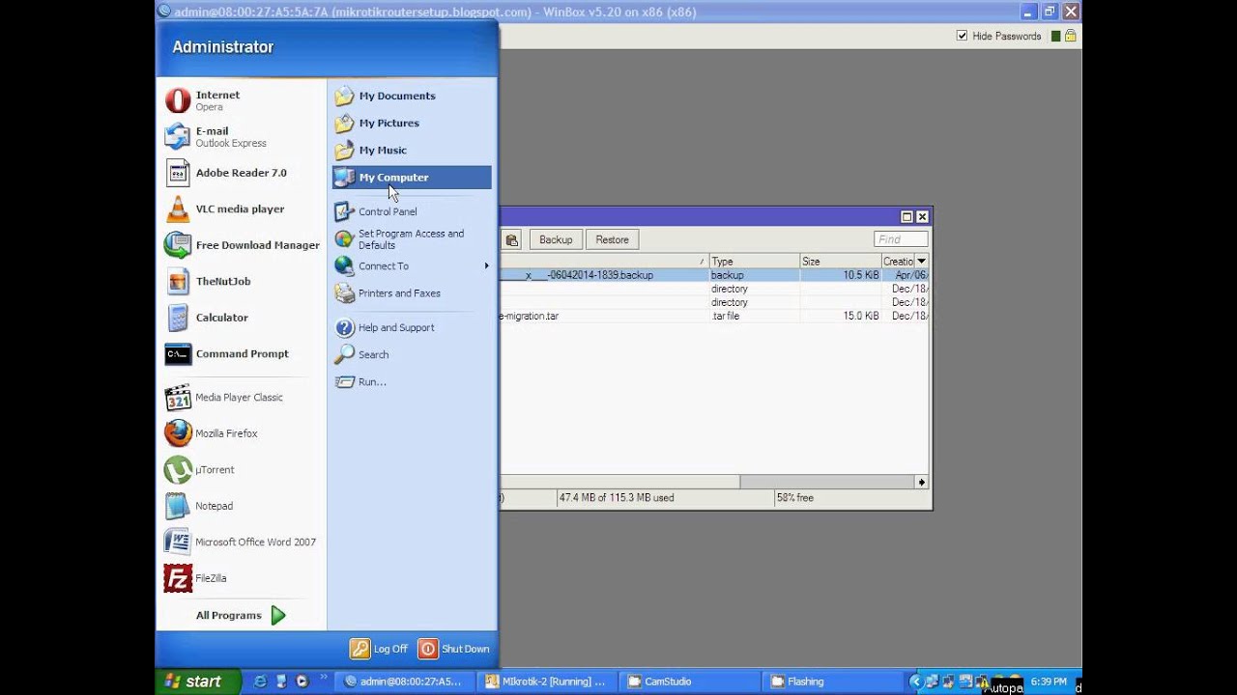Launch Calculator from Start menu
Screen dimensions: 1237x695
pyautogui.click(x=242, y=318)
